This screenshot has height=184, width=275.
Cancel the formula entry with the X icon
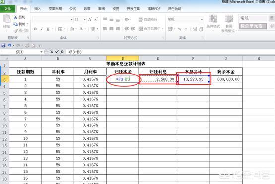point(52,52)
